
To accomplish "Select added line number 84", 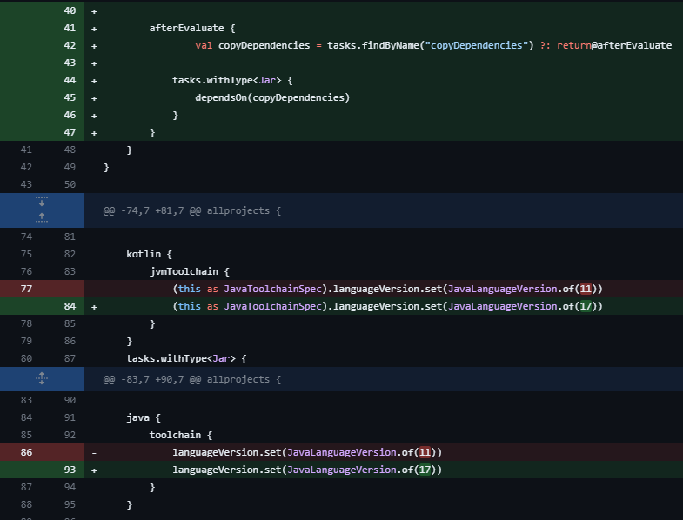I will pos(70,306).
